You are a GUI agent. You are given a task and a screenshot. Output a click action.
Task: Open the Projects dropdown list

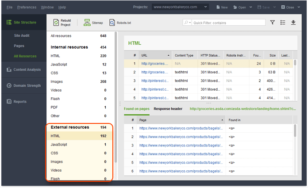coord(180,7)
